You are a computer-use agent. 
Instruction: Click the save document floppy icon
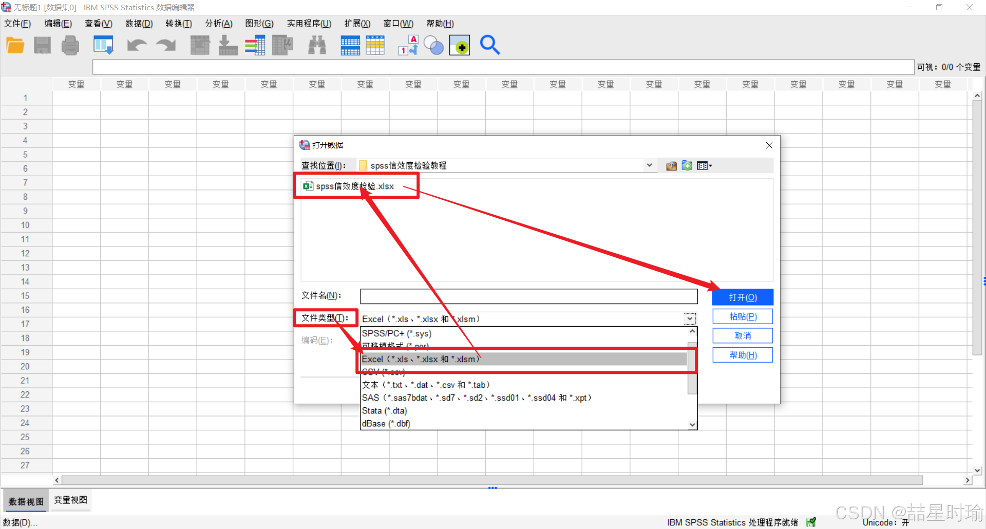point(43,46)
